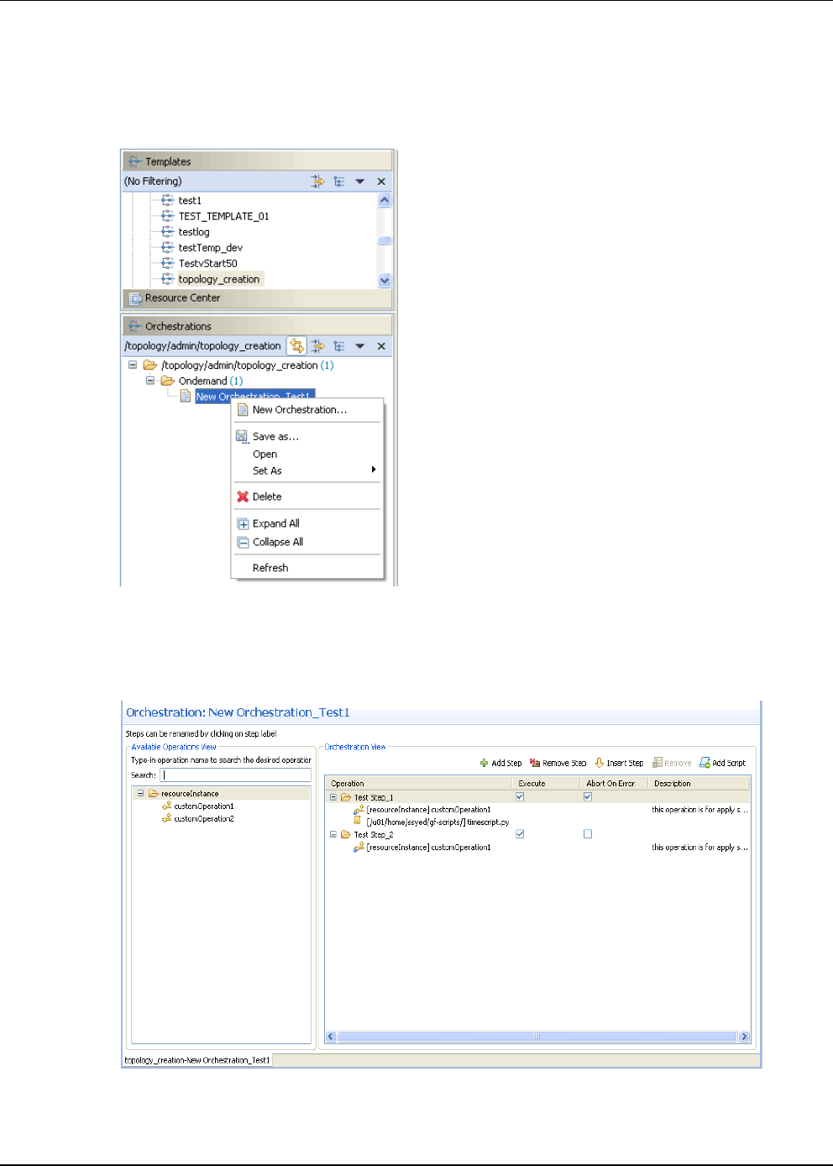Enable Abort On Error for Test Step_2

(588, 834)
